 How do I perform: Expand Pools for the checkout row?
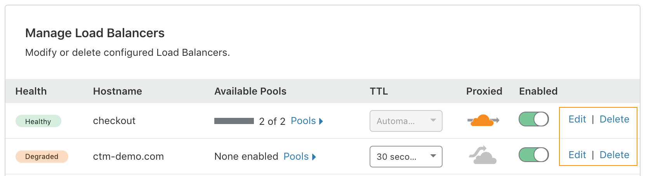(307, 121)
